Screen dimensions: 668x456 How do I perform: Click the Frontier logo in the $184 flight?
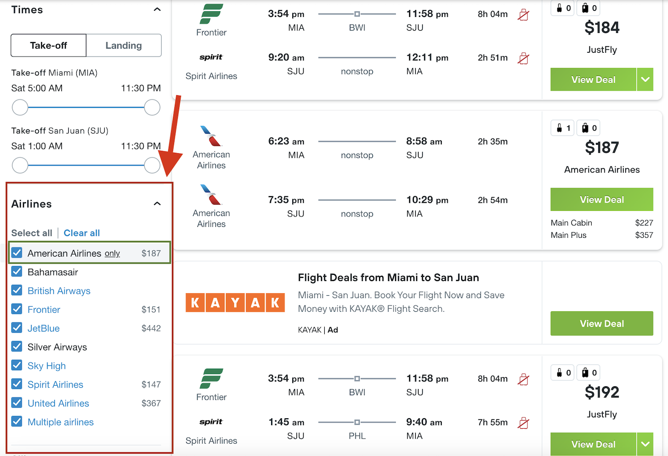(211, 14)
